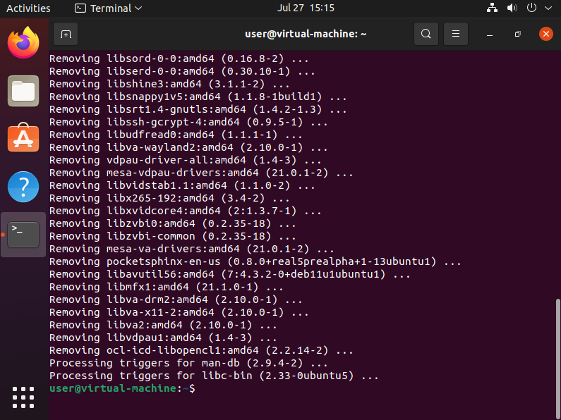The height and width of the screenshot is (420, 561).
Task: Open the Help icon in the dock
Action: pyautogui.click(x=23, y=187)
